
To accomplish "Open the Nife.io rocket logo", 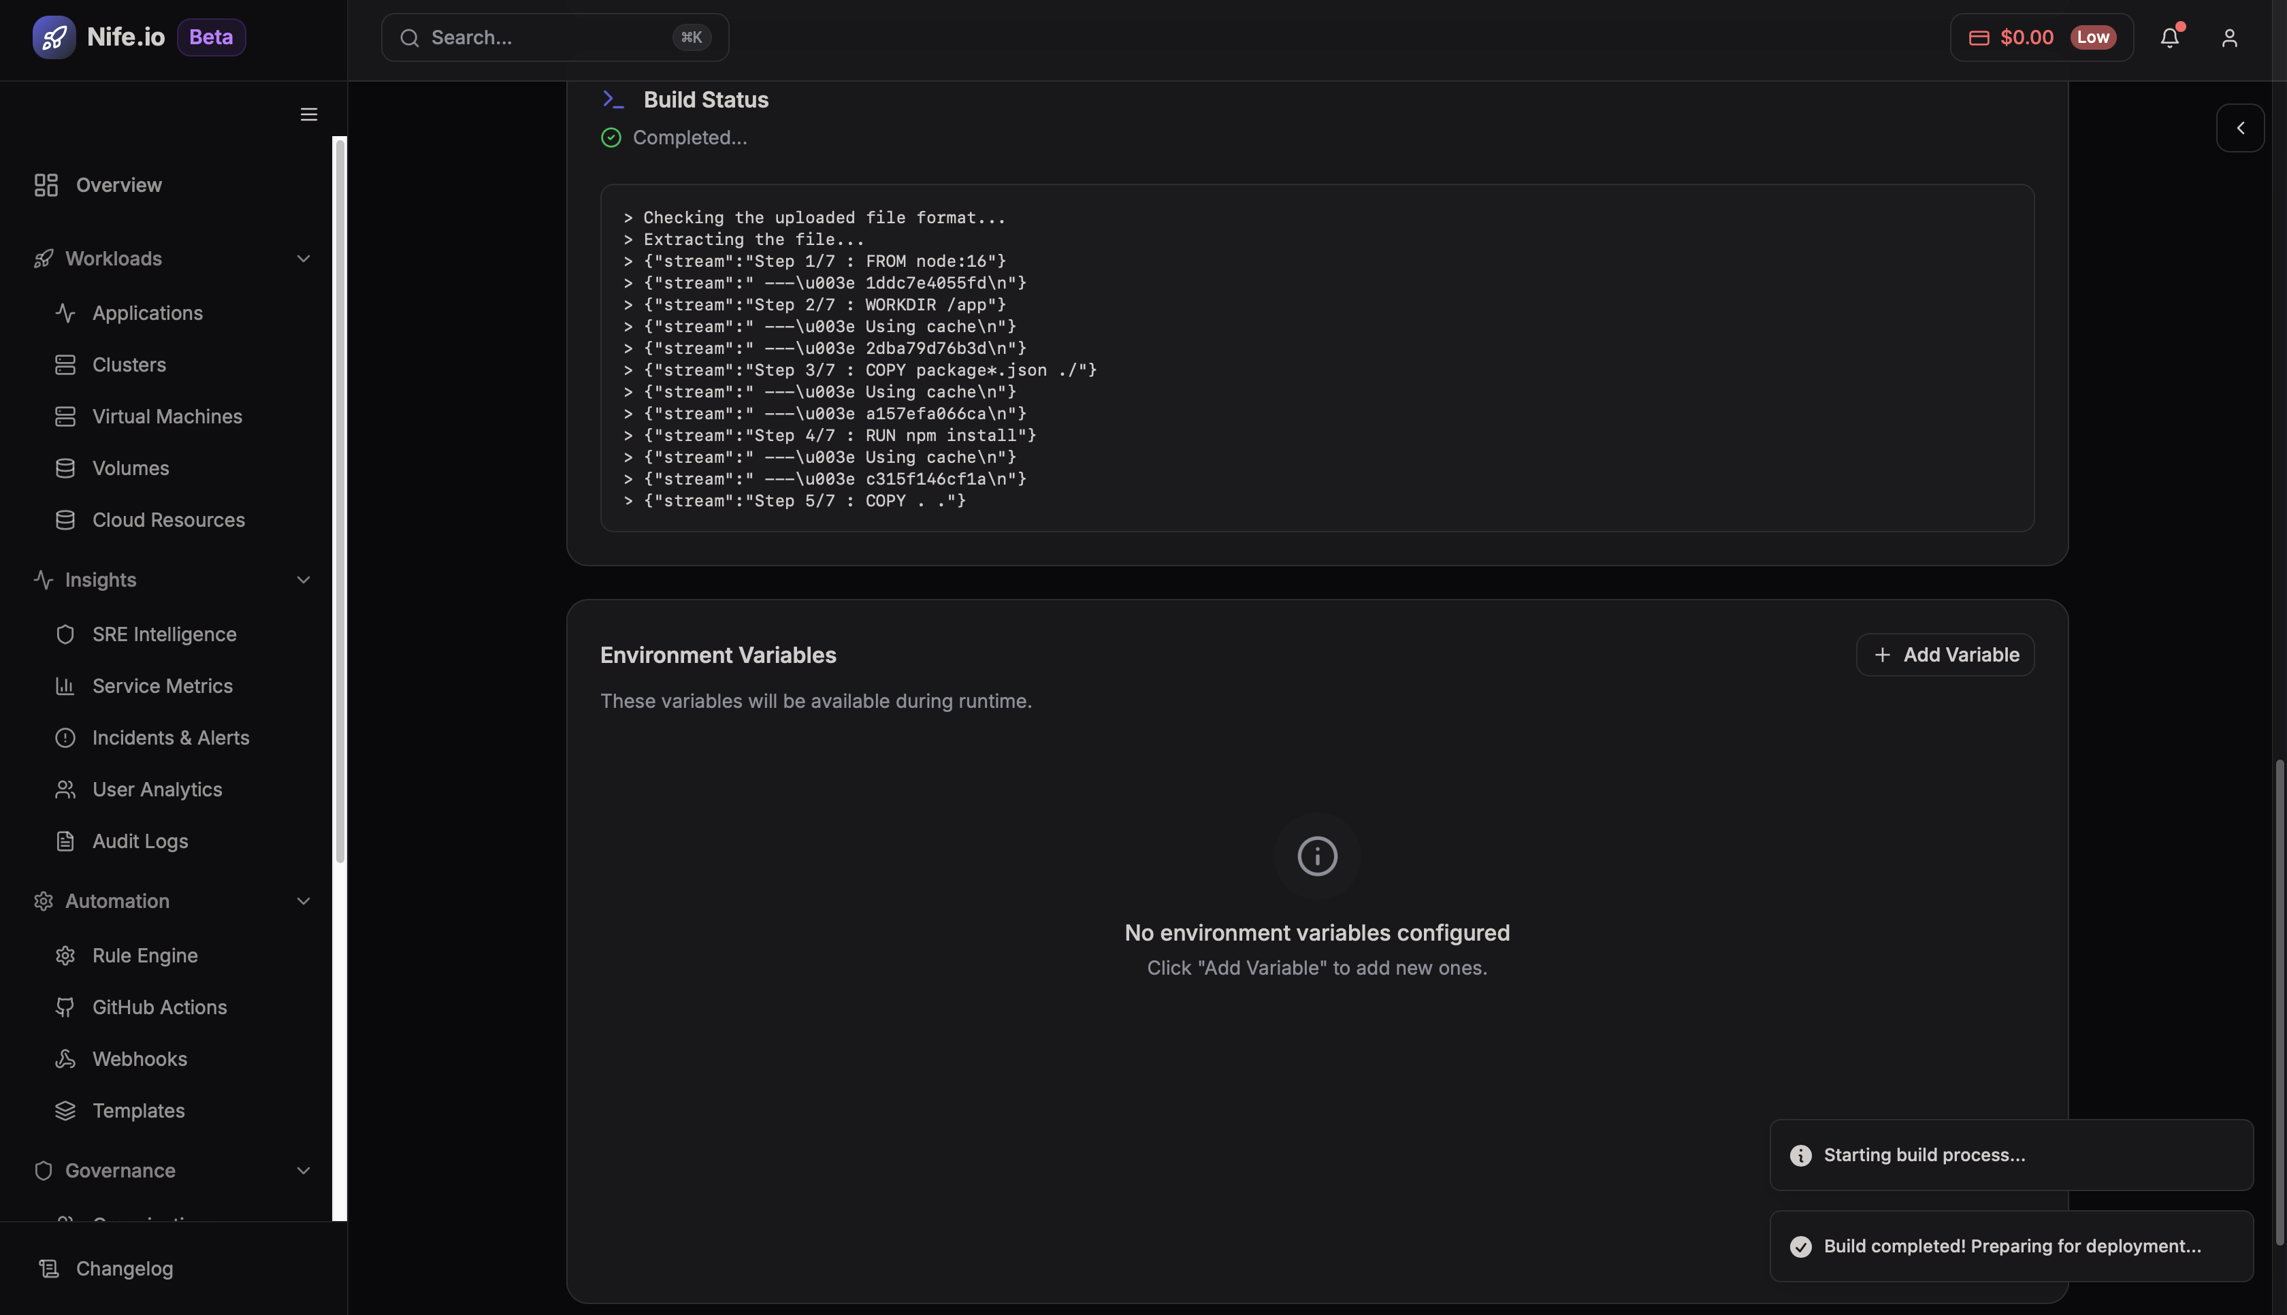I will [54, 37].
